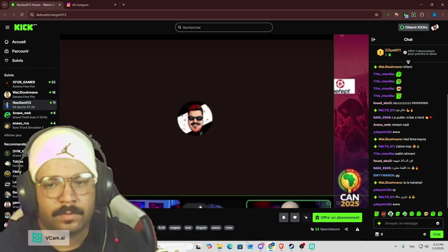
Task: Switch to the Instagram browser tab
Action: pyautogui.click(x=92, y=5)
